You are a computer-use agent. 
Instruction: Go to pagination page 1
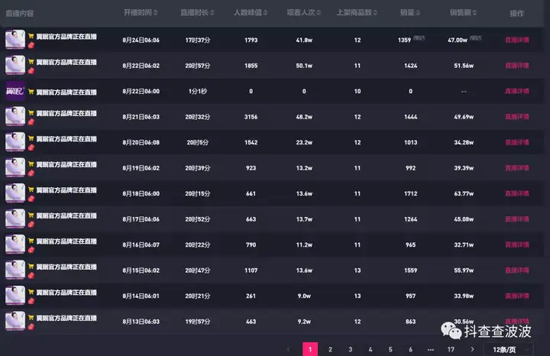coord(310,349)
